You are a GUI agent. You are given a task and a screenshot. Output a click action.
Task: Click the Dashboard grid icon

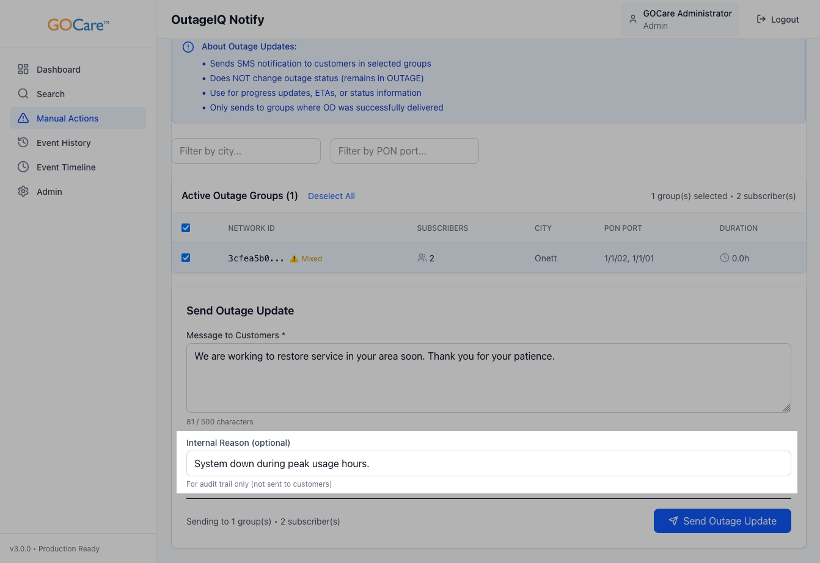click(x=23, y=69)
